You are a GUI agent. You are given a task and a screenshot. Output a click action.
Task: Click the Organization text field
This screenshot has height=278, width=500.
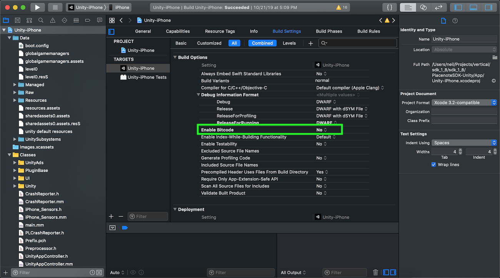coord(464,112)
